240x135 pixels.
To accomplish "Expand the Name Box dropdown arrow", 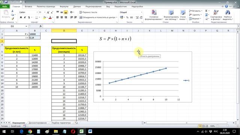I will [x=26, y=26].
